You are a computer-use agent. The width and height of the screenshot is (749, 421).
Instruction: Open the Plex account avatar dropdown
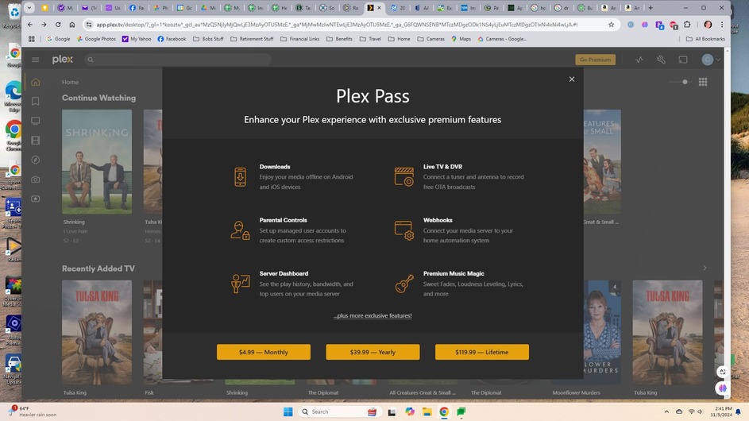711,60
